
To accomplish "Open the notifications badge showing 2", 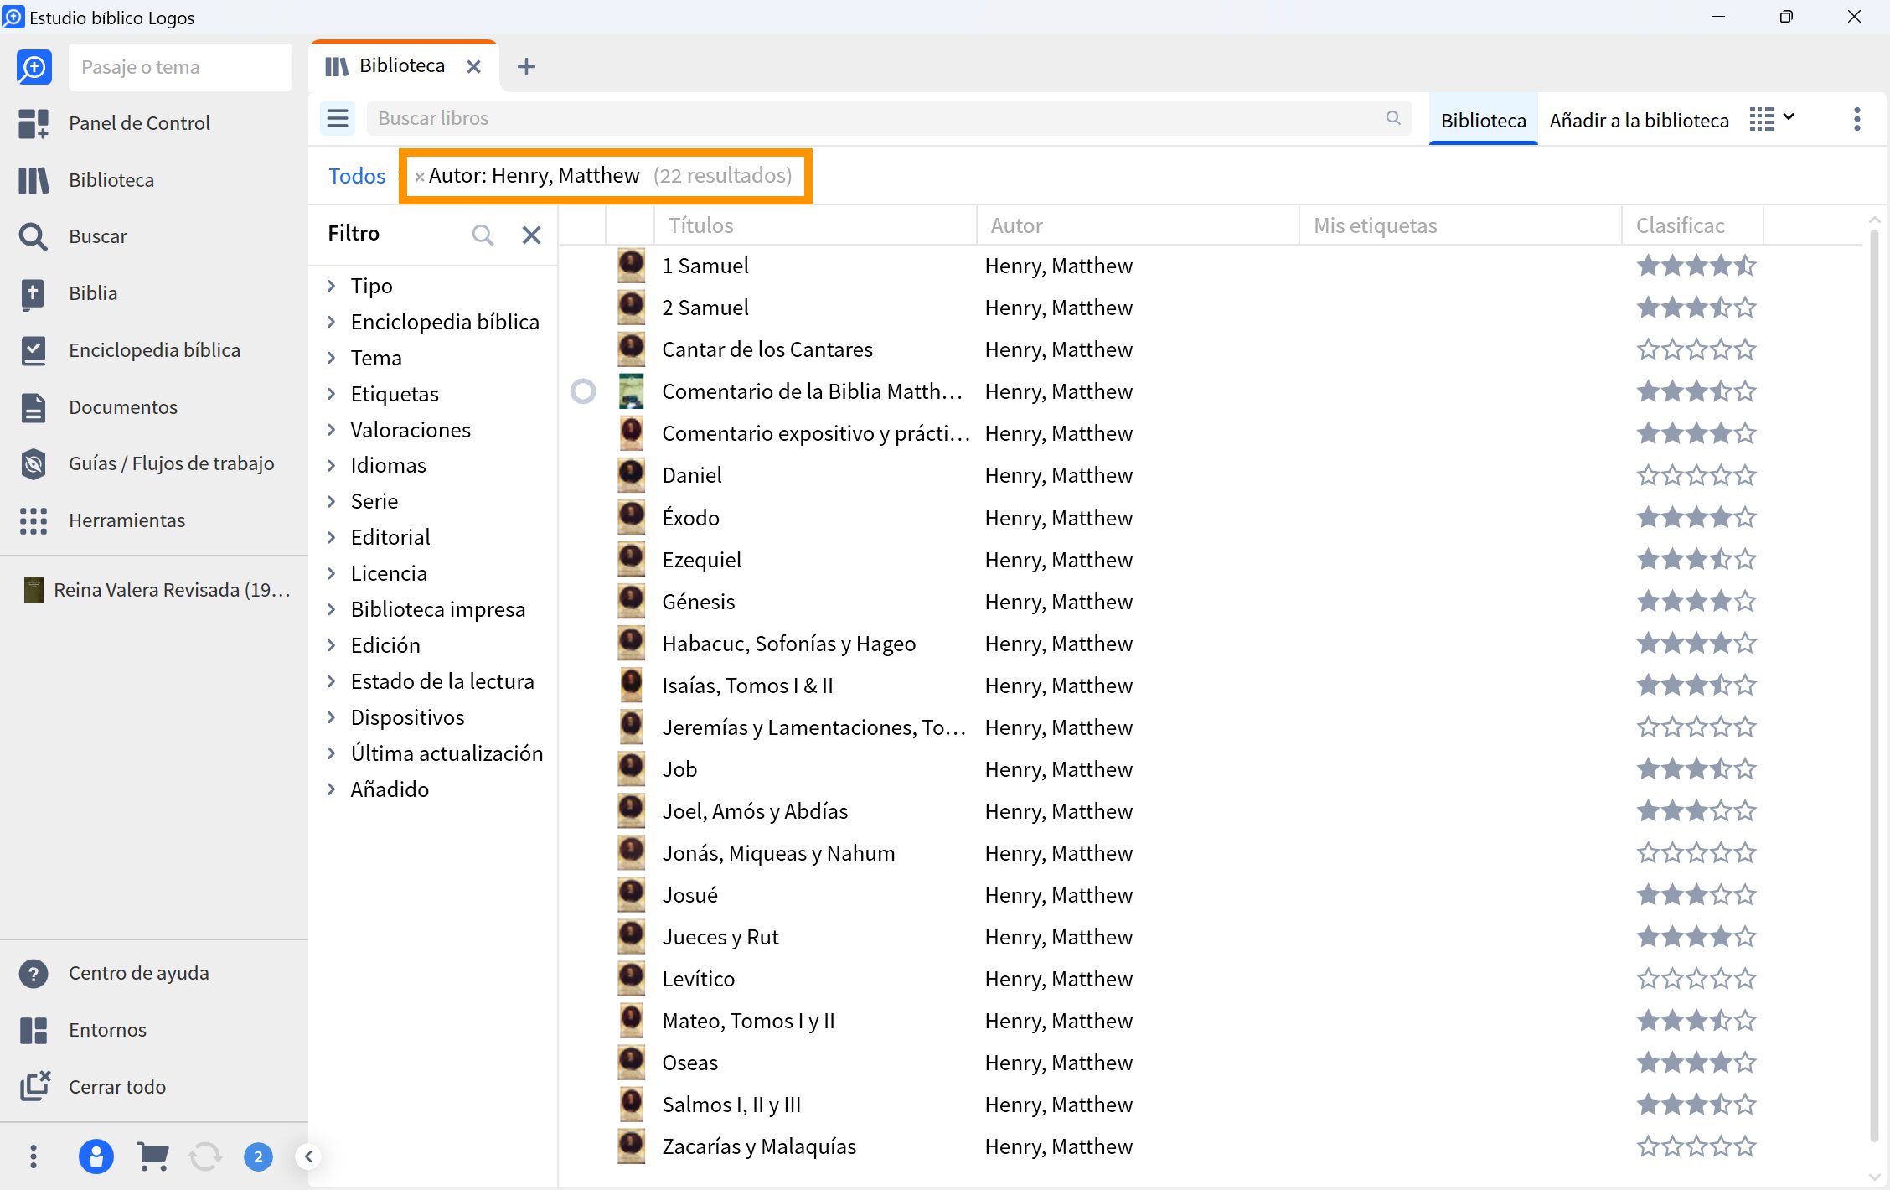I will [258, 1156].
